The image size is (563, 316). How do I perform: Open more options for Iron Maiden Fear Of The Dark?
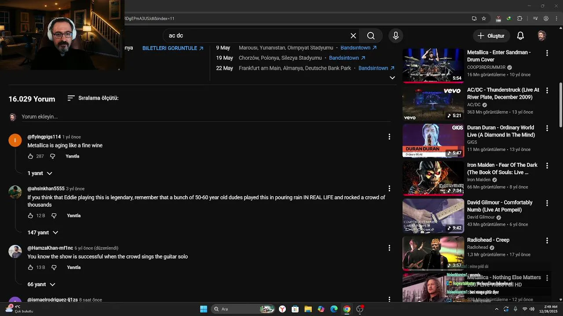(x=547, y=165)
